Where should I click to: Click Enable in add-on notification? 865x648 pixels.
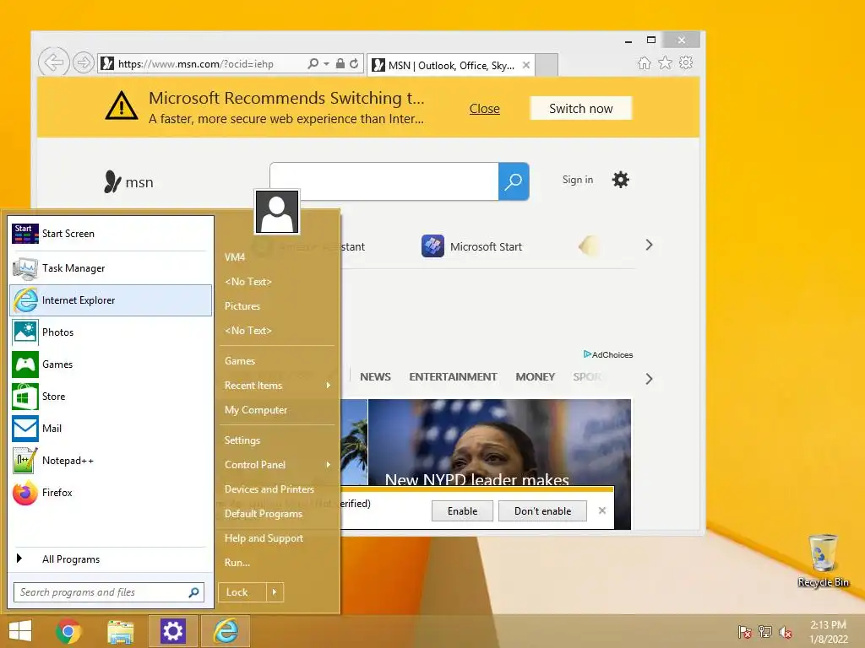462,510
